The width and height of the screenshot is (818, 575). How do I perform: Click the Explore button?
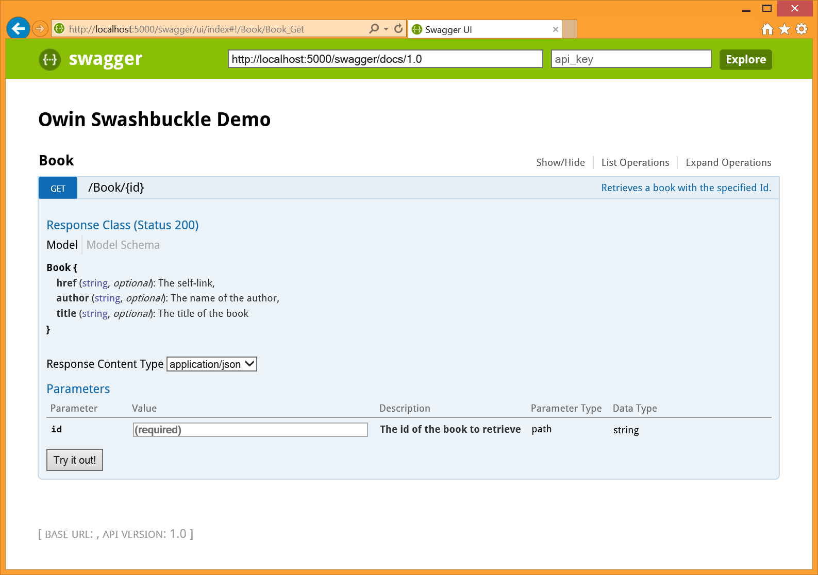(745, 59)
